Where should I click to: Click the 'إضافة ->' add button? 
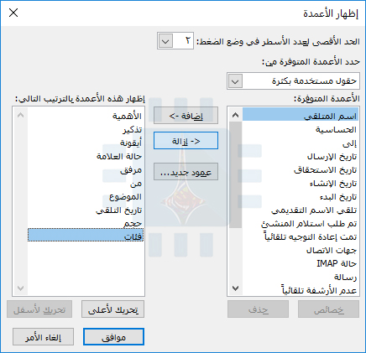(x=186, y=116)
